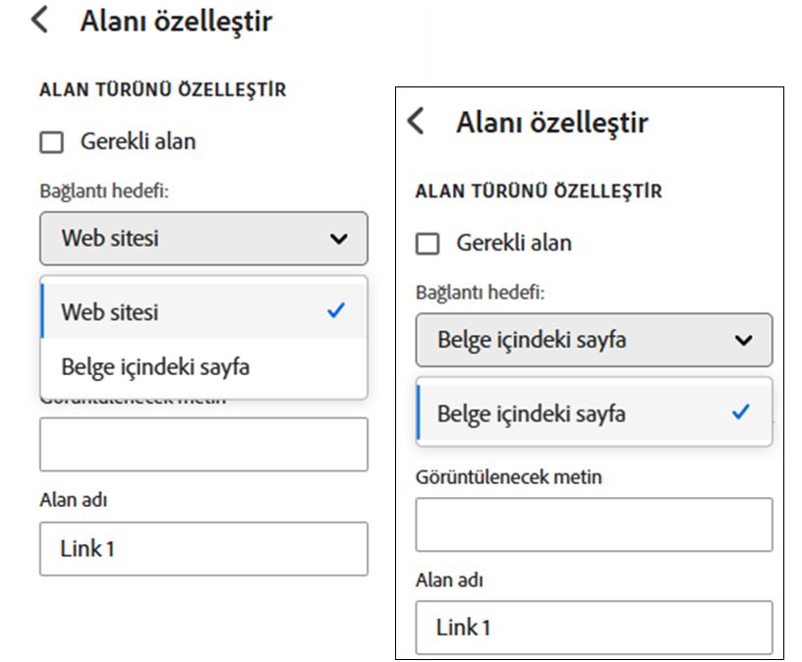Click right panel 'Görüntülenecek metin' input field
Viewport: 802px width, 662px height.
click(594, 524)
